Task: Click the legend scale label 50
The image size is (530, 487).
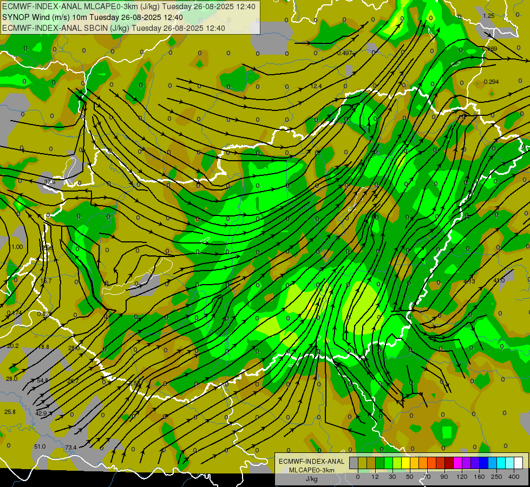Action: 410,477
